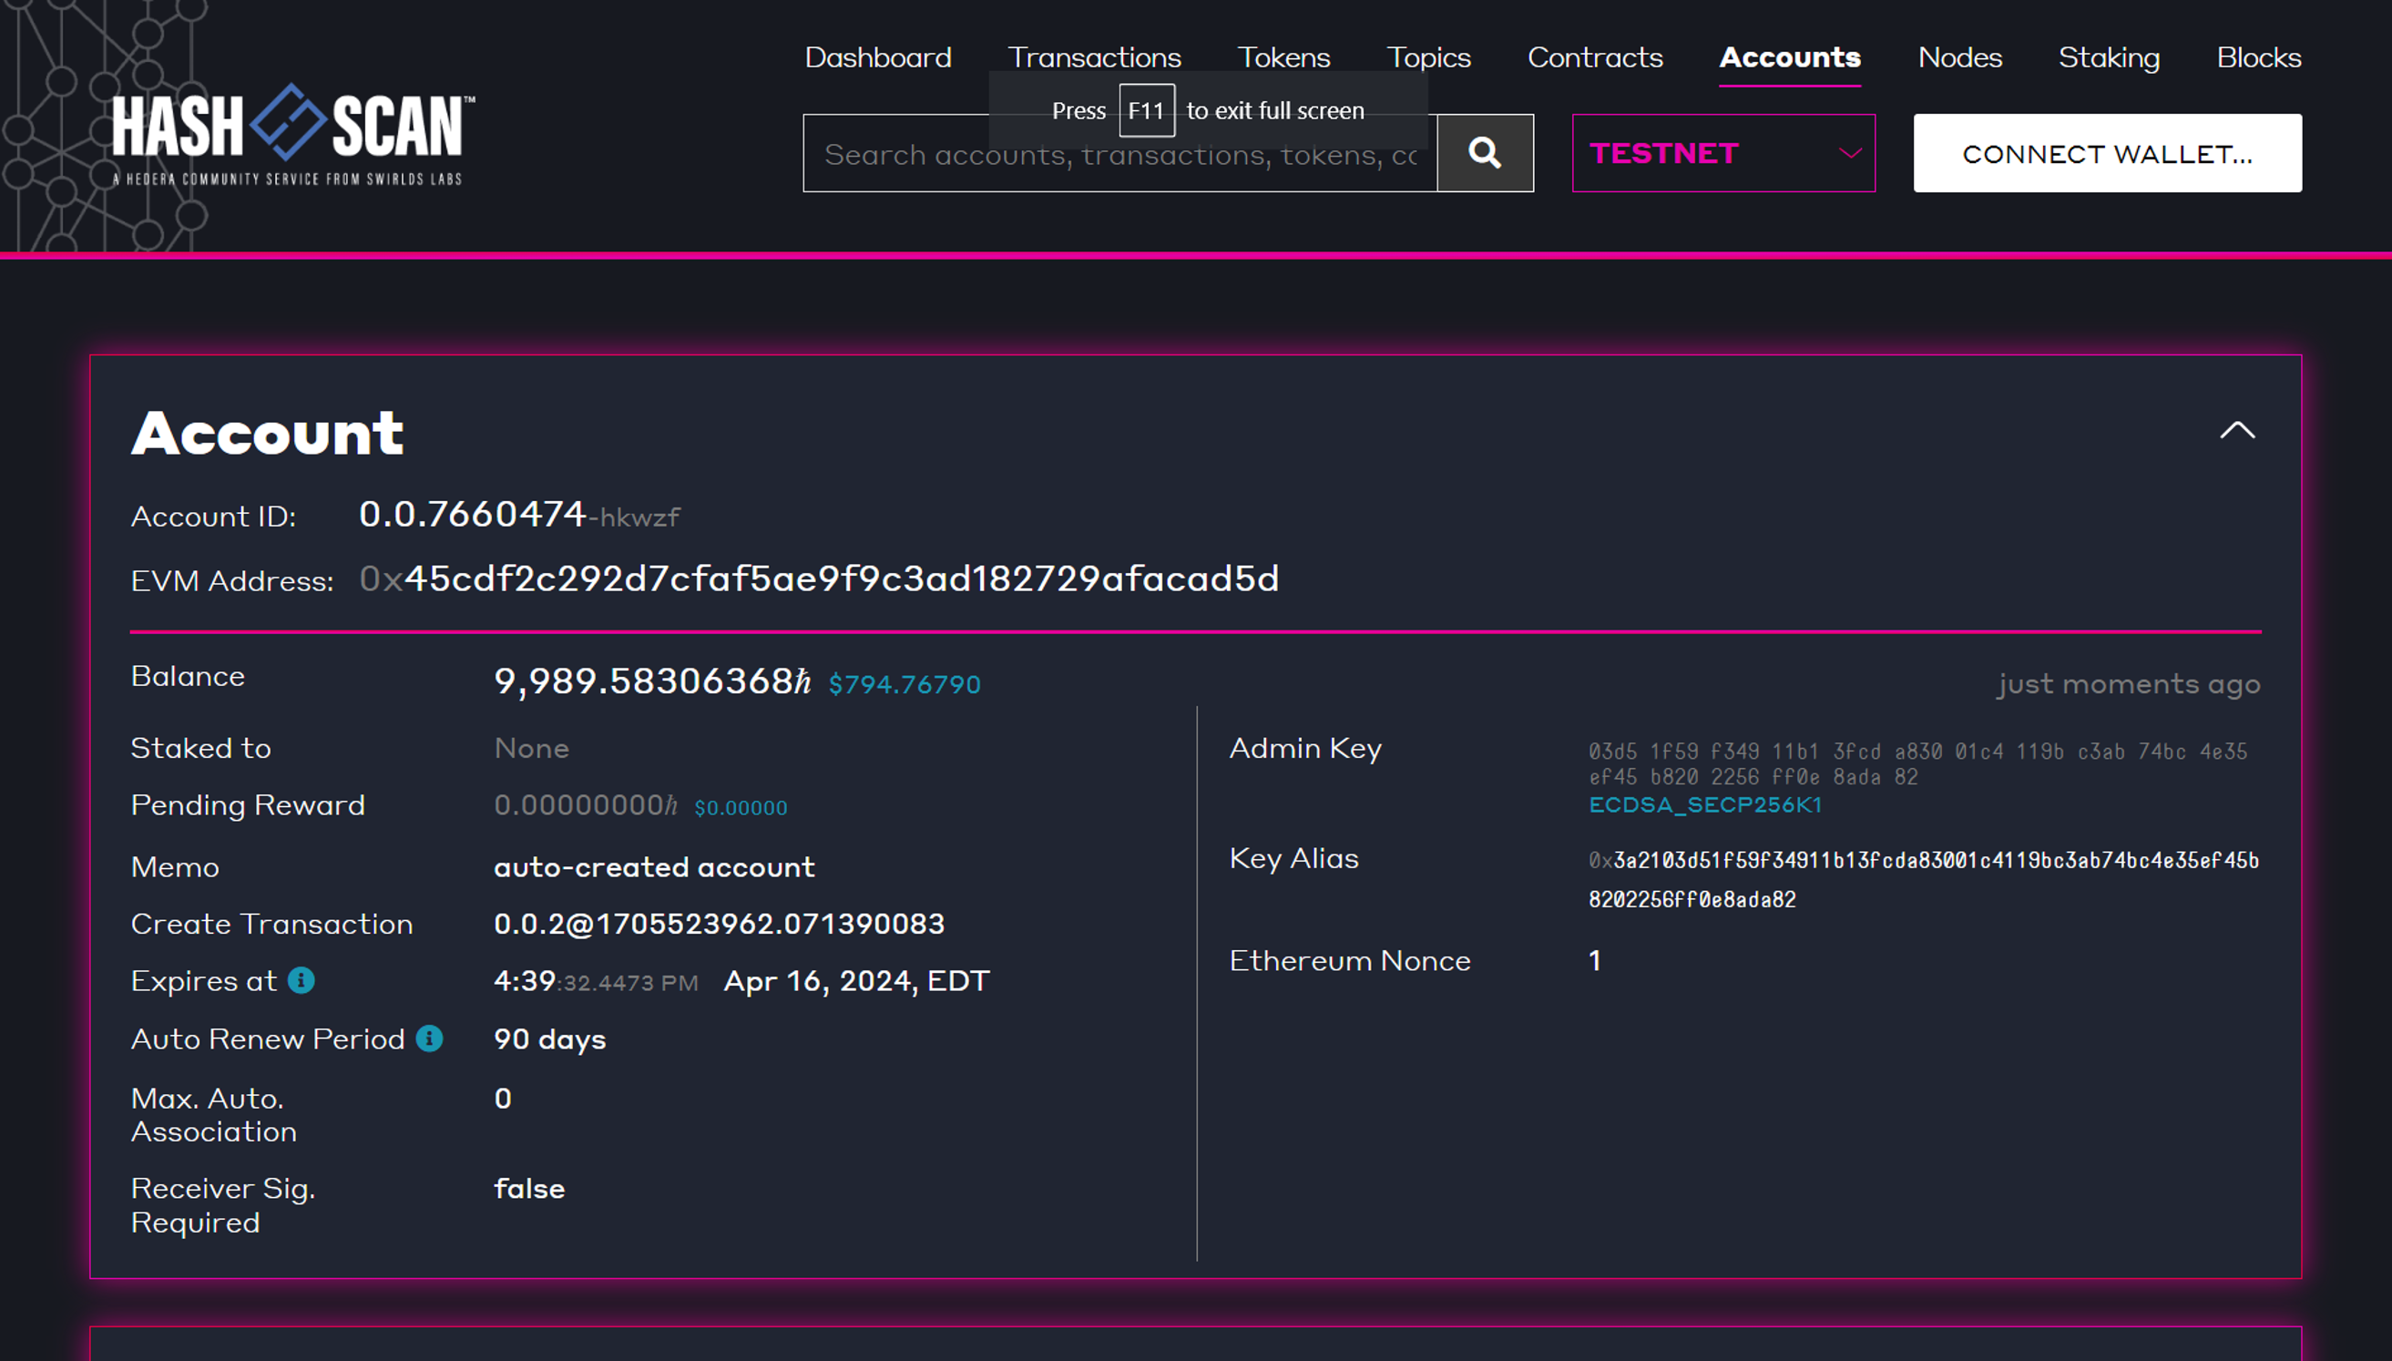Go to the Staking page
Image resolution: width=2392 pixels, height=1361 pixels.
tap(2108, 58)
